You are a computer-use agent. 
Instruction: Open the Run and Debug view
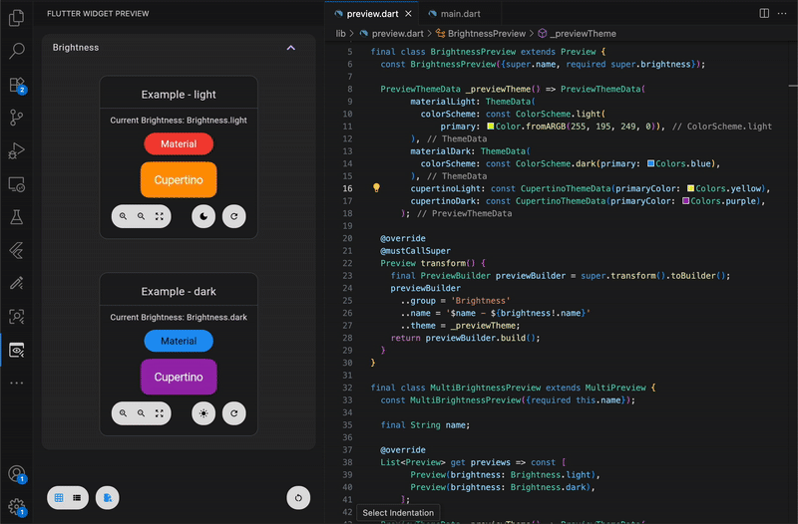(x=16, y=151)
